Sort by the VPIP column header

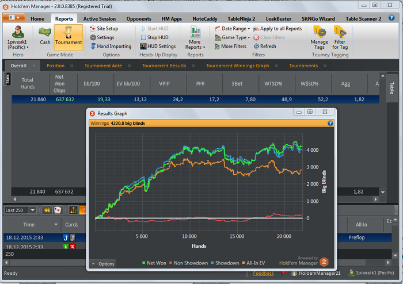(x=164, y=83)
